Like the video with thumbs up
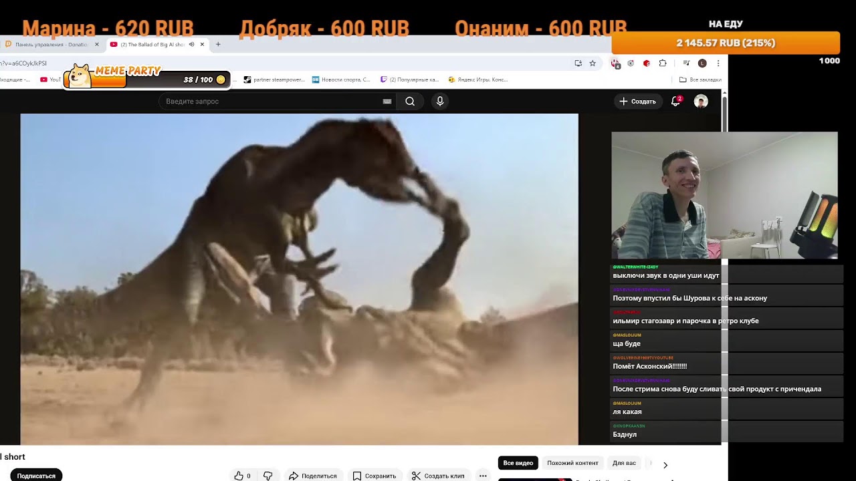Screen dimensions: 856x481 pyautogui.click(x=242, y=476)
